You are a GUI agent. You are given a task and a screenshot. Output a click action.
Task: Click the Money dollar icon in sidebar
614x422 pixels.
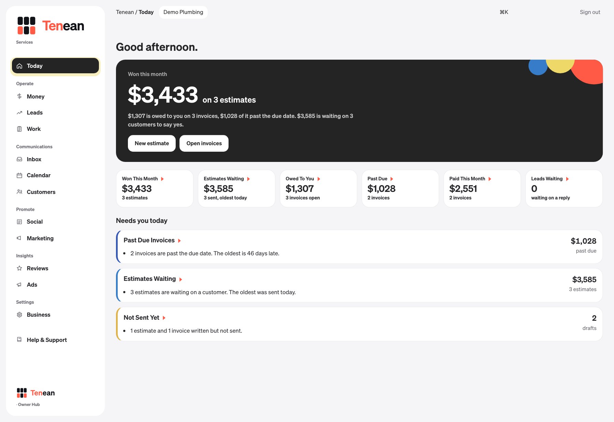click(19, 96)
